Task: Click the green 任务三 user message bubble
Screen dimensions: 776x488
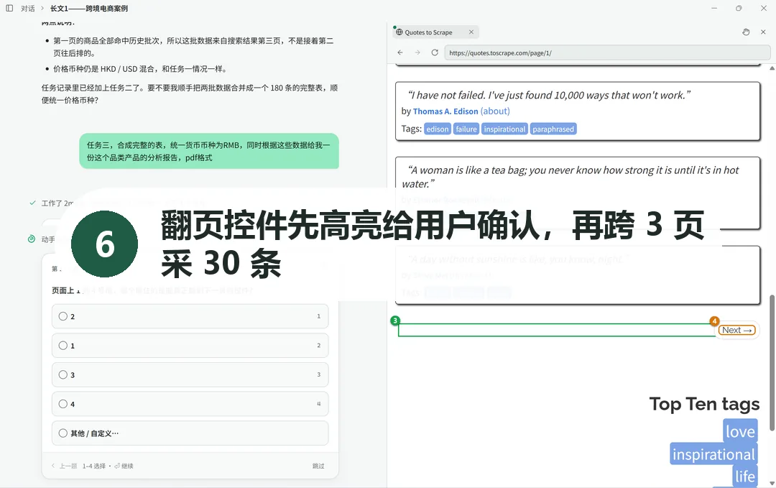Action: [x=209, y=151]
